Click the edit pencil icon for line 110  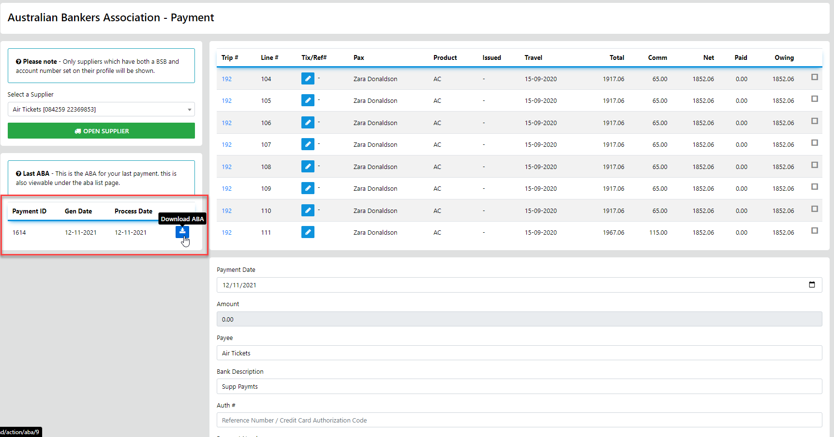click(308, 211)
